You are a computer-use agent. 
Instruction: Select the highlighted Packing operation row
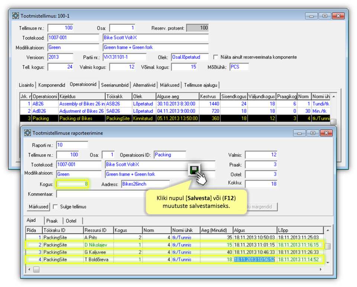point(175,118)
